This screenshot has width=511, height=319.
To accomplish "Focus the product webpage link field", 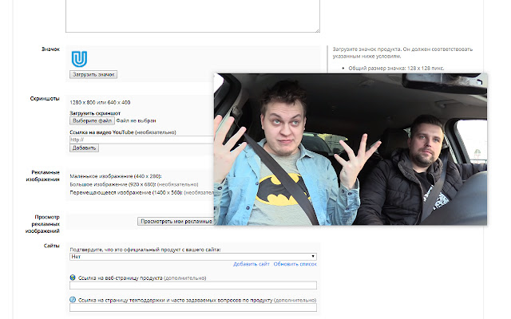I will tap(193, 286).
